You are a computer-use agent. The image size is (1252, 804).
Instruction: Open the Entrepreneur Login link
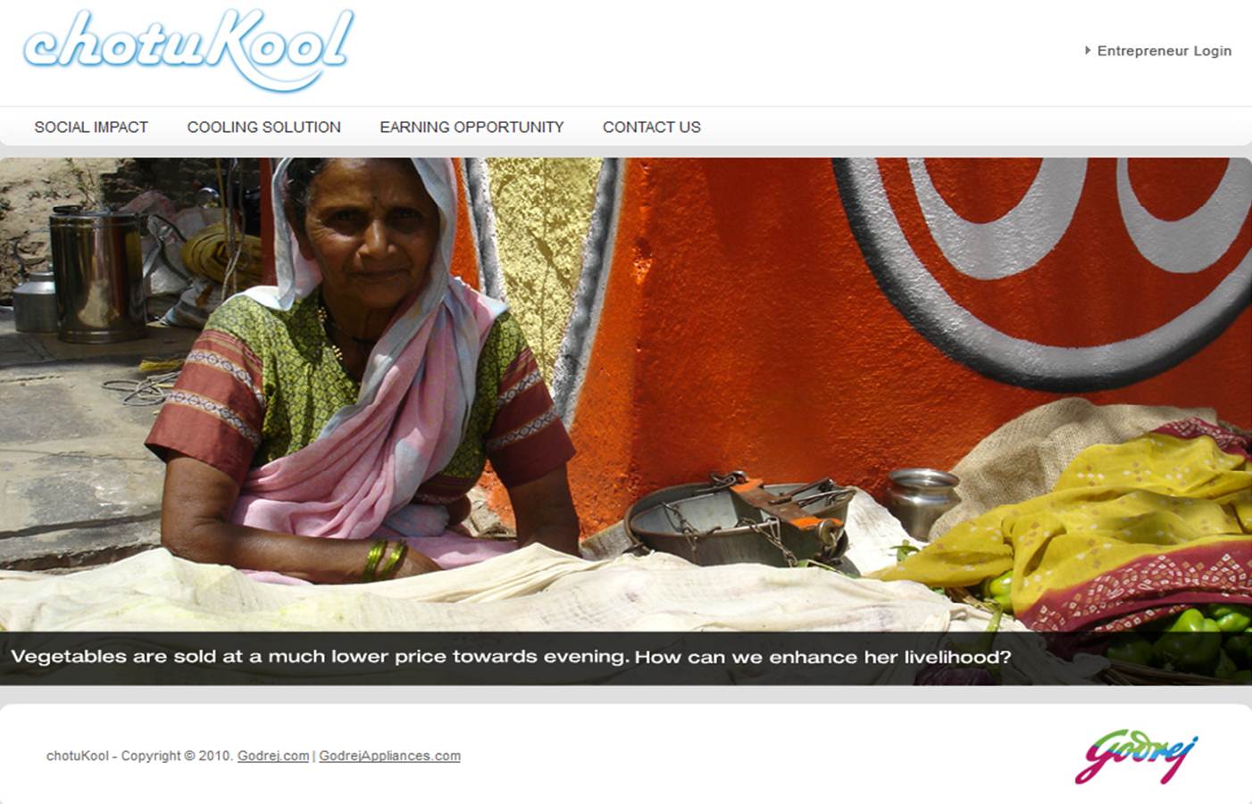1164,51
